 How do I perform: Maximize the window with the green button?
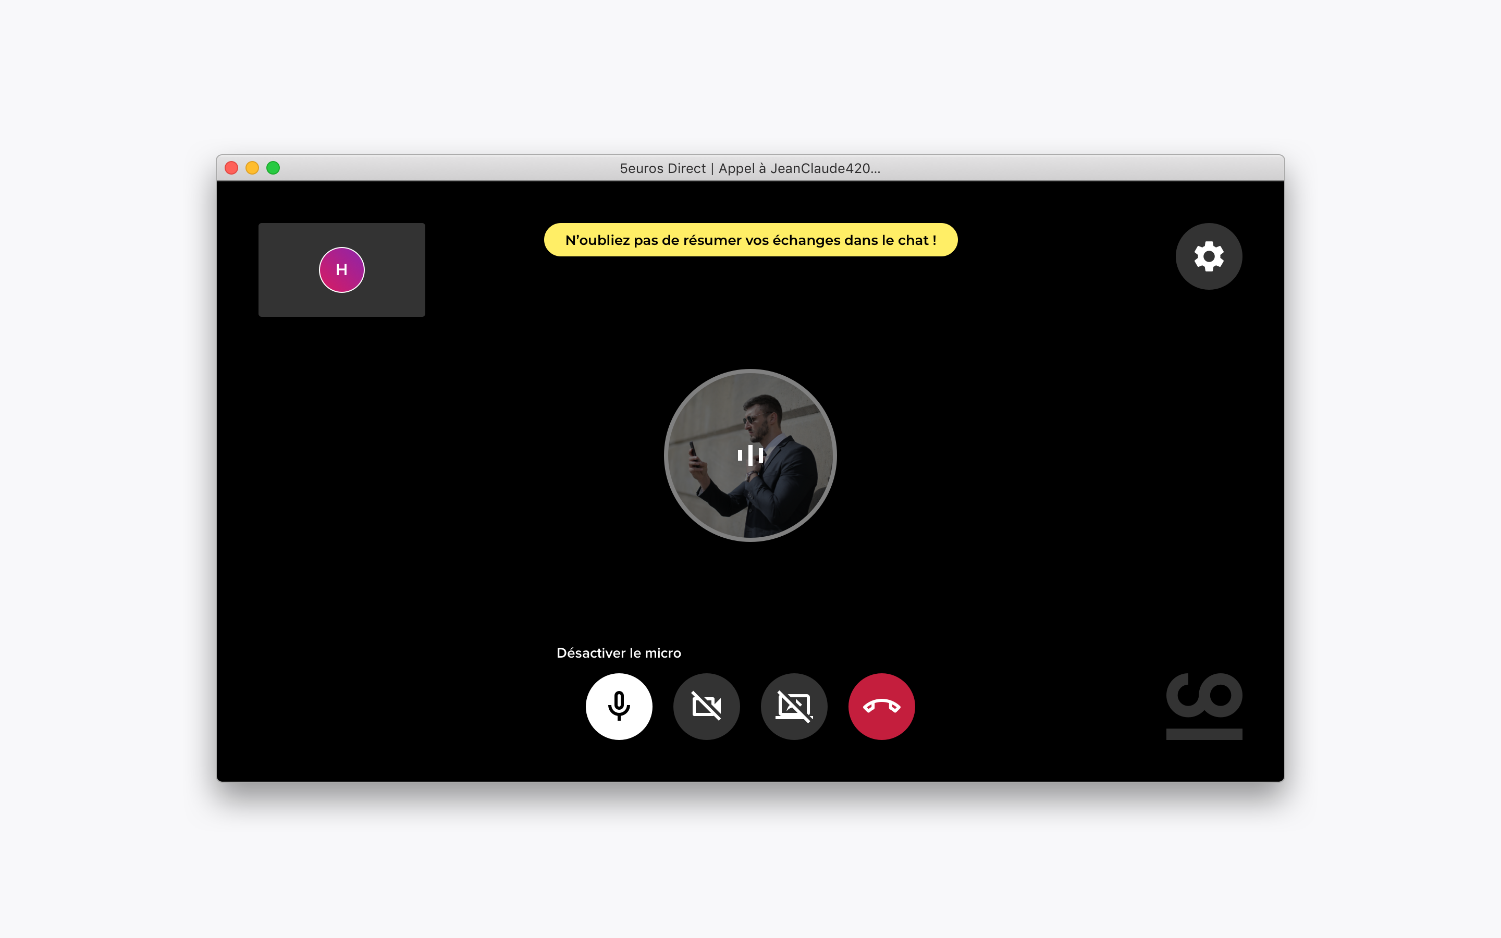click(x=273, y=168)
